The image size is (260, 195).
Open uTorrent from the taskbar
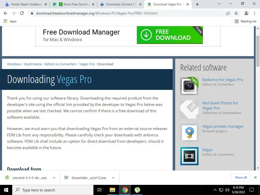pos(137,190)
